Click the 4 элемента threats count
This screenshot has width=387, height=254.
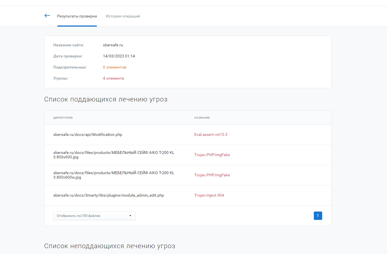113,78
